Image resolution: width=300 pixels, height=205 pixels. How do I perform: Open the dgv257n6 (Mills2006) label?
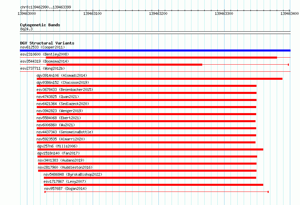(57, 146)
